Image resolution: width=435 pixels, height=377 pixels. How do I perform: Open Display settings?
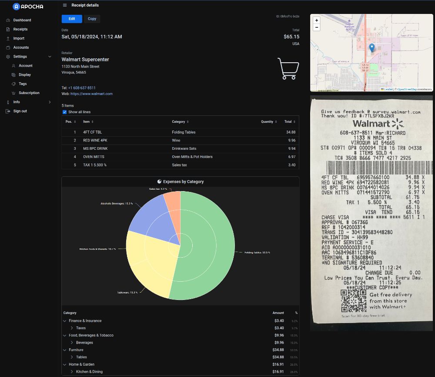25,75
